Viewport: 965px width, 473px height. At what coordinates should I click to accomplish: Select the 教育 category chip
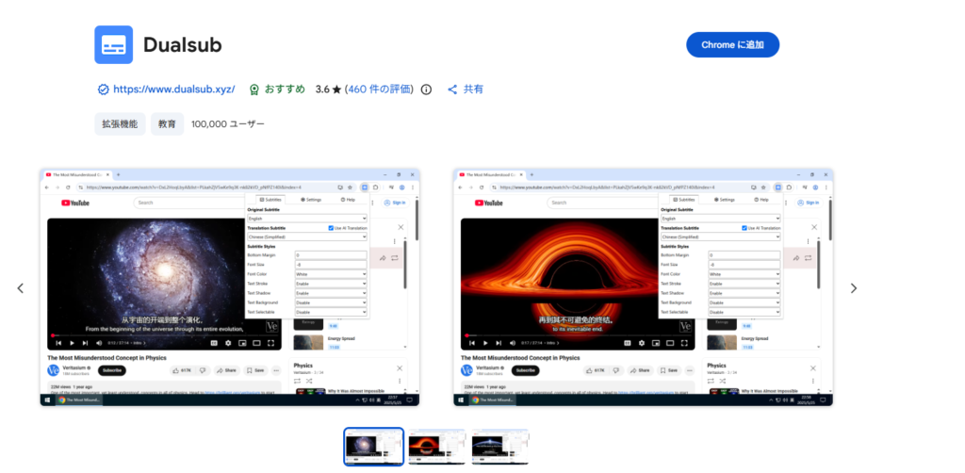coord(168,123)
